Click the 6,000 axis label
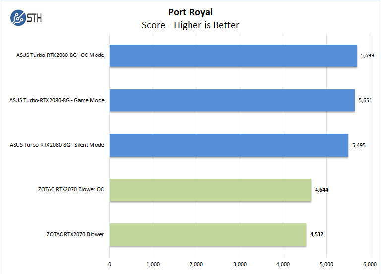 point(370,264)
